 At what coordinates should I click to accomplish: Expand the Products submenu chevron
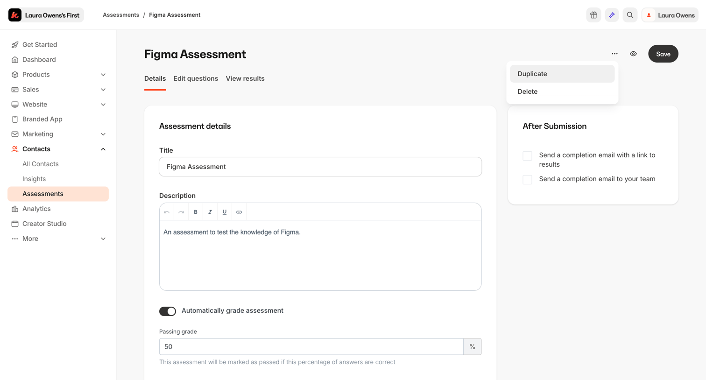(103, 75)
